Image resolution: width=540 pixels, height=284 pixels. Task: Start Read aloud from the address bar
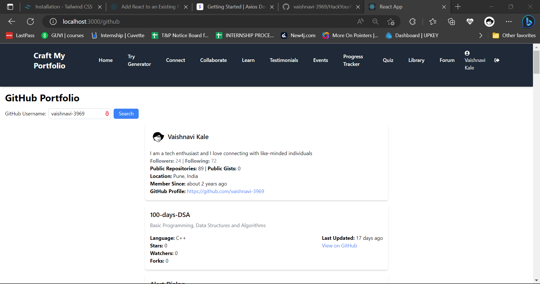[360, 21]
